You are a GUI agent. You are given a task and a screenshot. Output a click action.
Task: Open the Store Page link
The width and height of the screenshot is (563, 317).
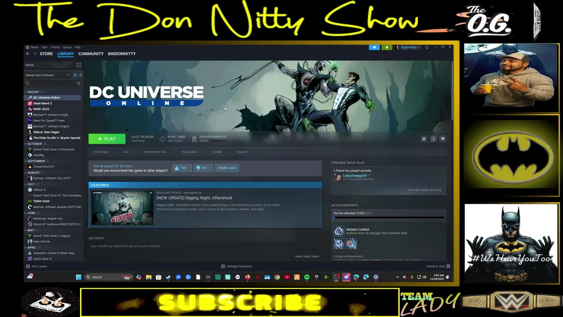point(101,152)
